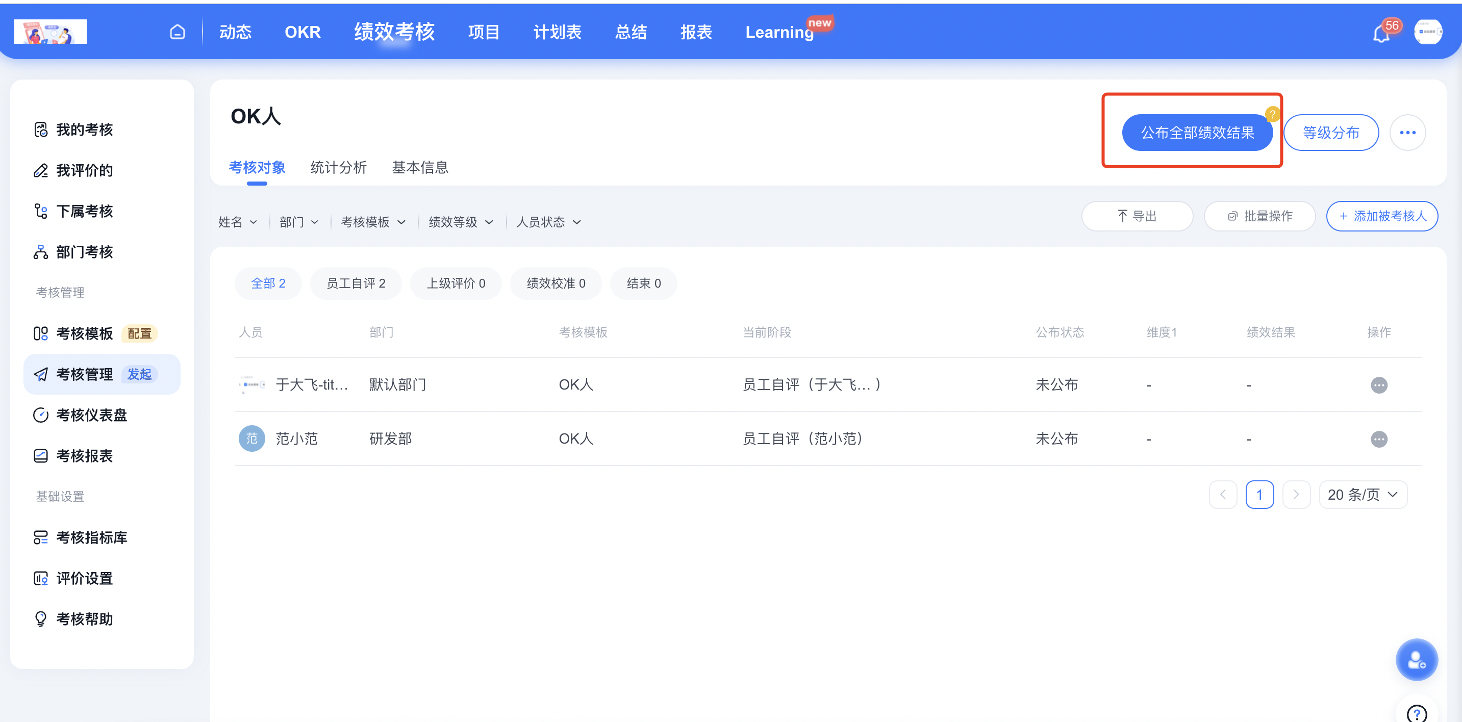
Task: Switch to 统计分析 tab
Action: (x=338, y=168)
